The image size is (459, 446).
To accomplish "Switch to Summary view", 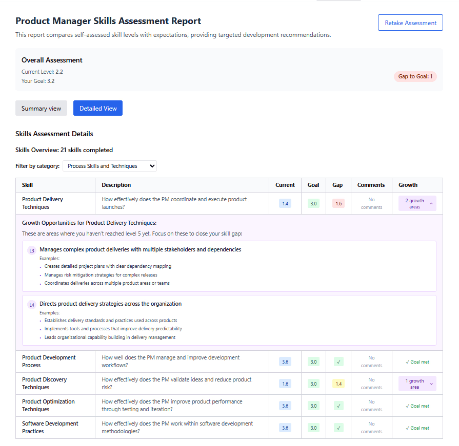I will [41, 108].
